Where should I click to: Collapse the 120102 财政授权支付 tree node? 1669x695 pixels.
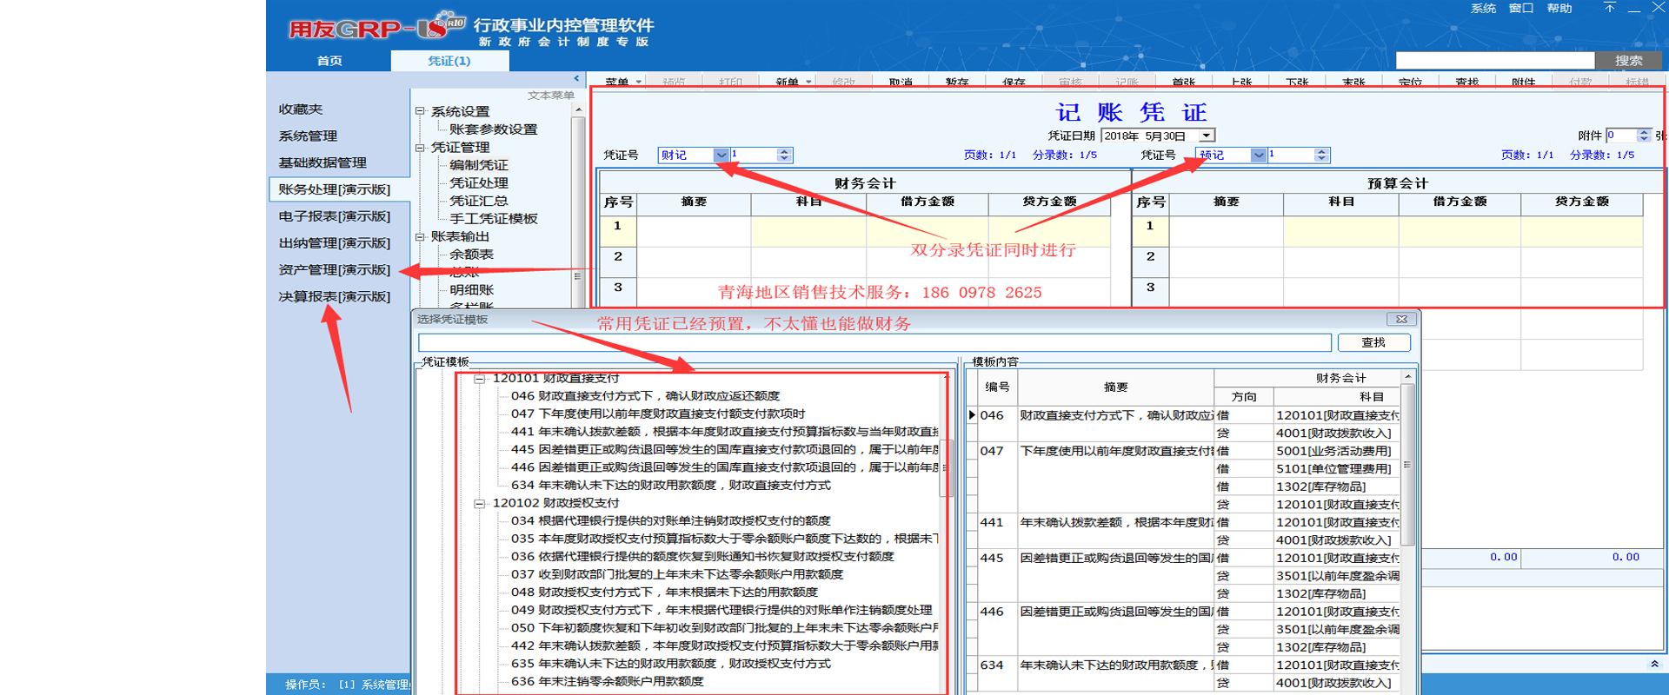pos(479,504)
